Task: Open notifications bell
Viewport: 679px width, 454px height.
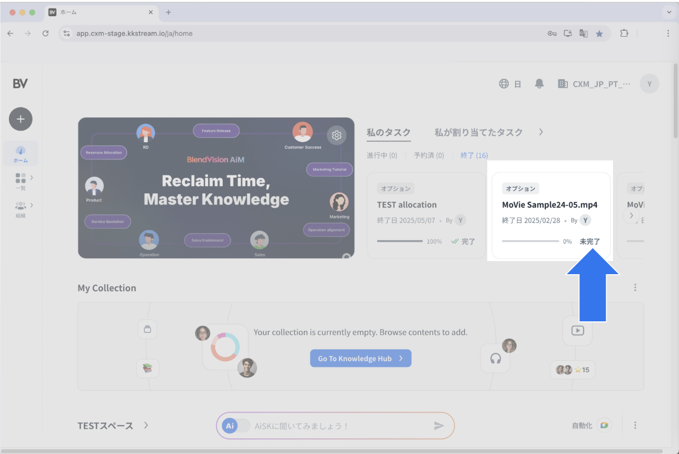Action: [539, 84]
